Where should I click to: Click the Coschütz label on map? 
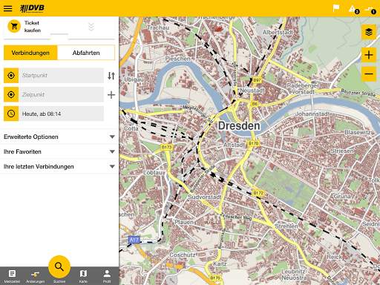(x=183, y=255)
